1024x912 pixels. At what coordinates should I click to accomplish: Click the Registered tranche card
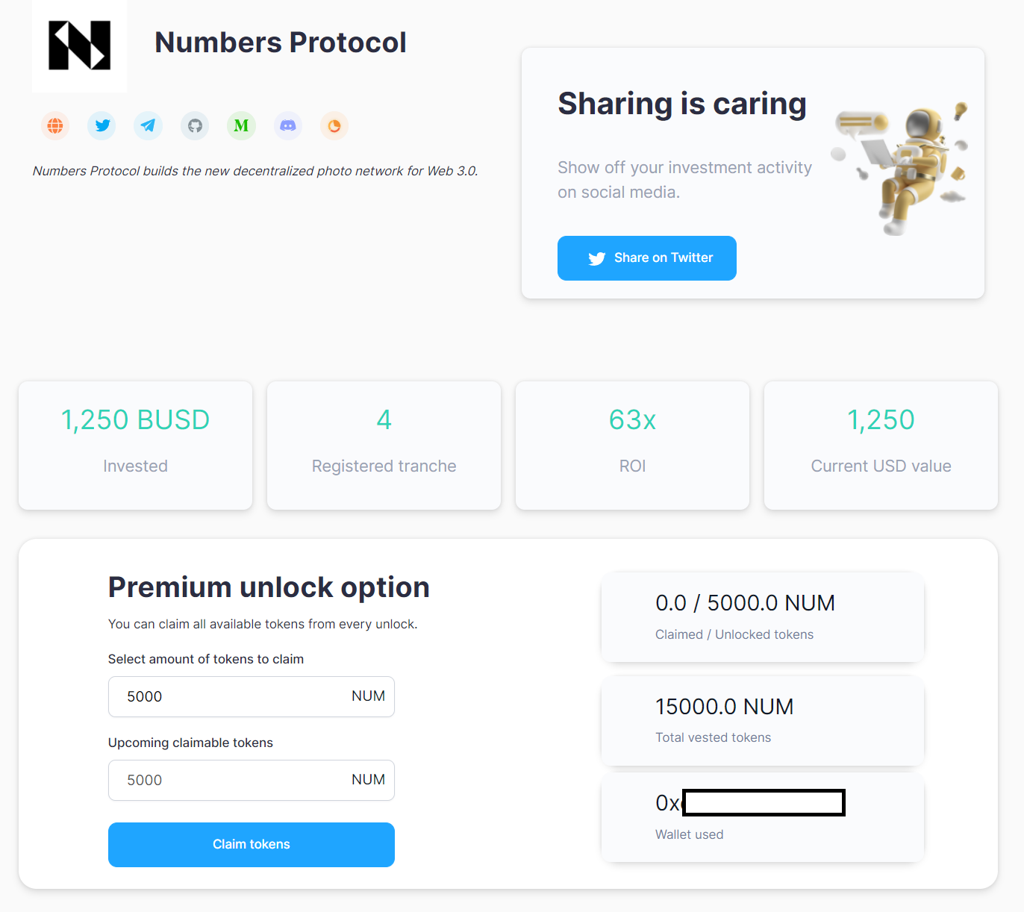coord(384,446)
